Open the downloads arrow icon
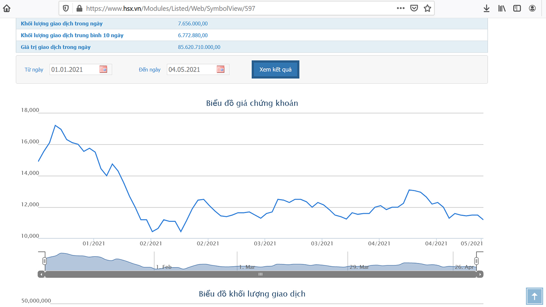The image size is (546, 307). [x=486, y=8]
